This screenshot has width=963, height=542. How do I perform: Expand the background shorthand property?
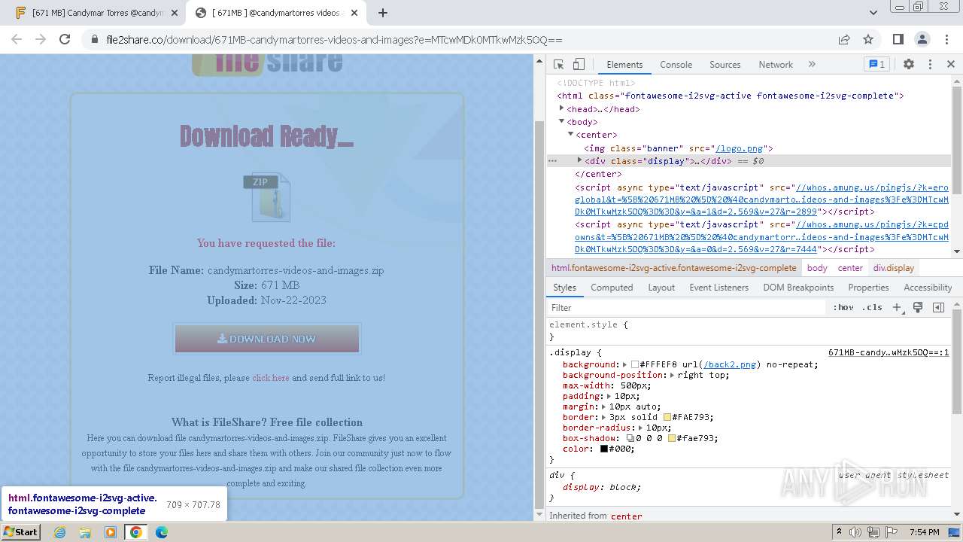(x=624, y=364)
